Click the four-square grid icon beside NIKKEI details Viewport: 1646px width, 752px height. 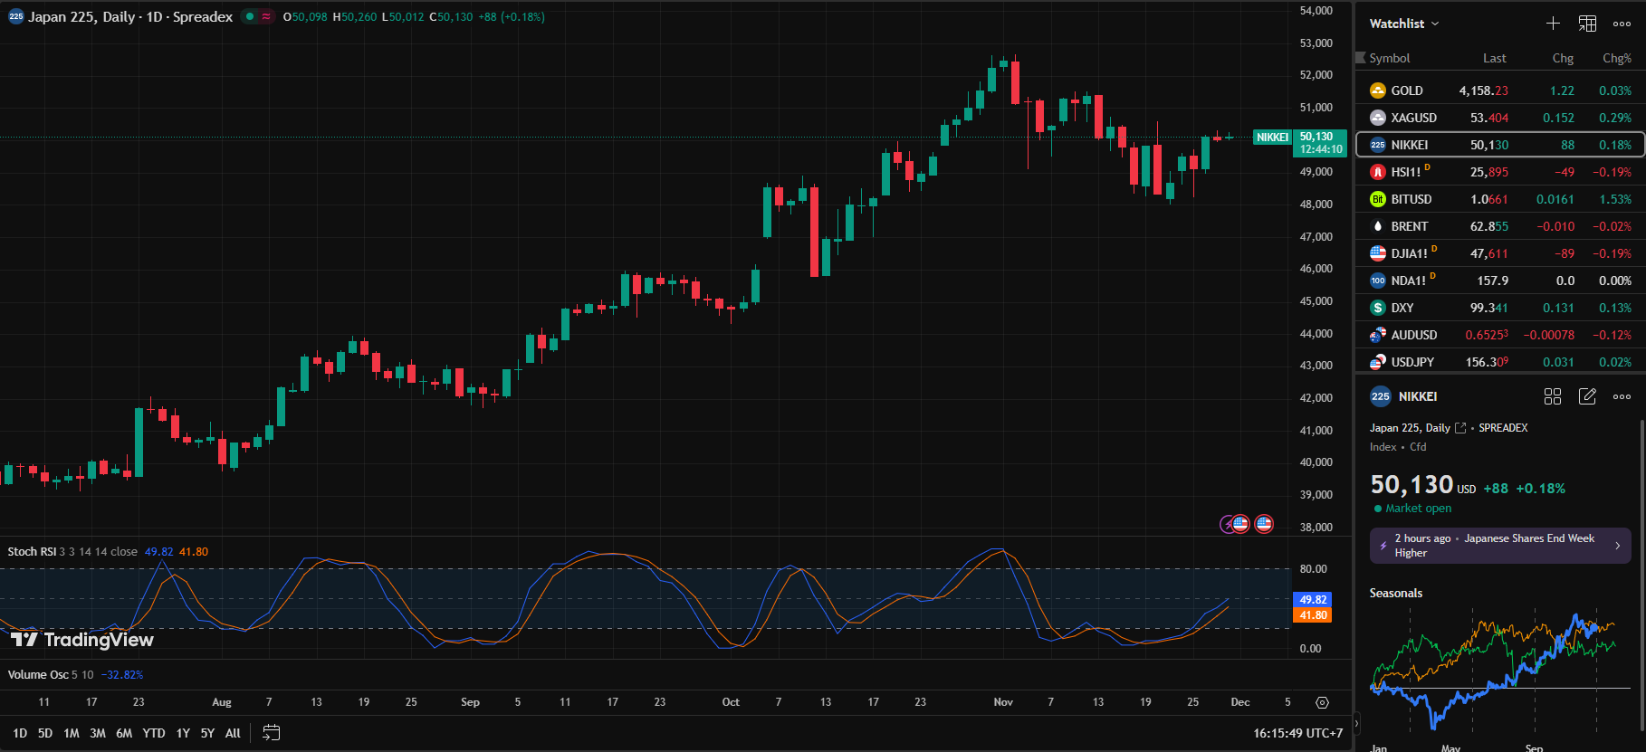pyautogui.click(x=1553, y=396)
